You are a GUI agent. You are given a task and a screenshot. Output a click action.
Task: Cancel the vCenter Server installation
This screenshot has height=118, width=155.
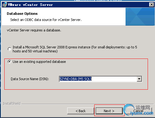coord(138,111)
